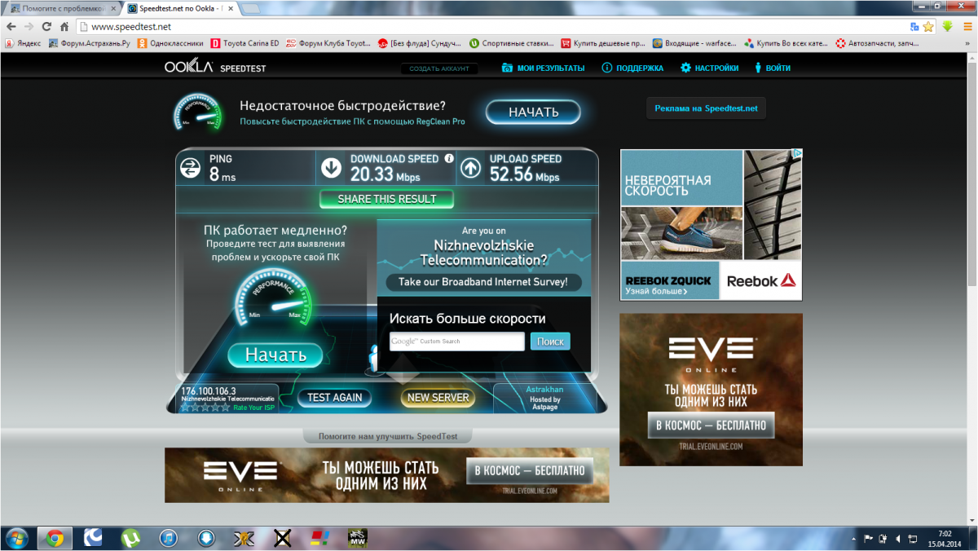Click the camera icon beside 'Мои результаты'
The width and height of the screenshot is (978, 551).
point(507,68)
